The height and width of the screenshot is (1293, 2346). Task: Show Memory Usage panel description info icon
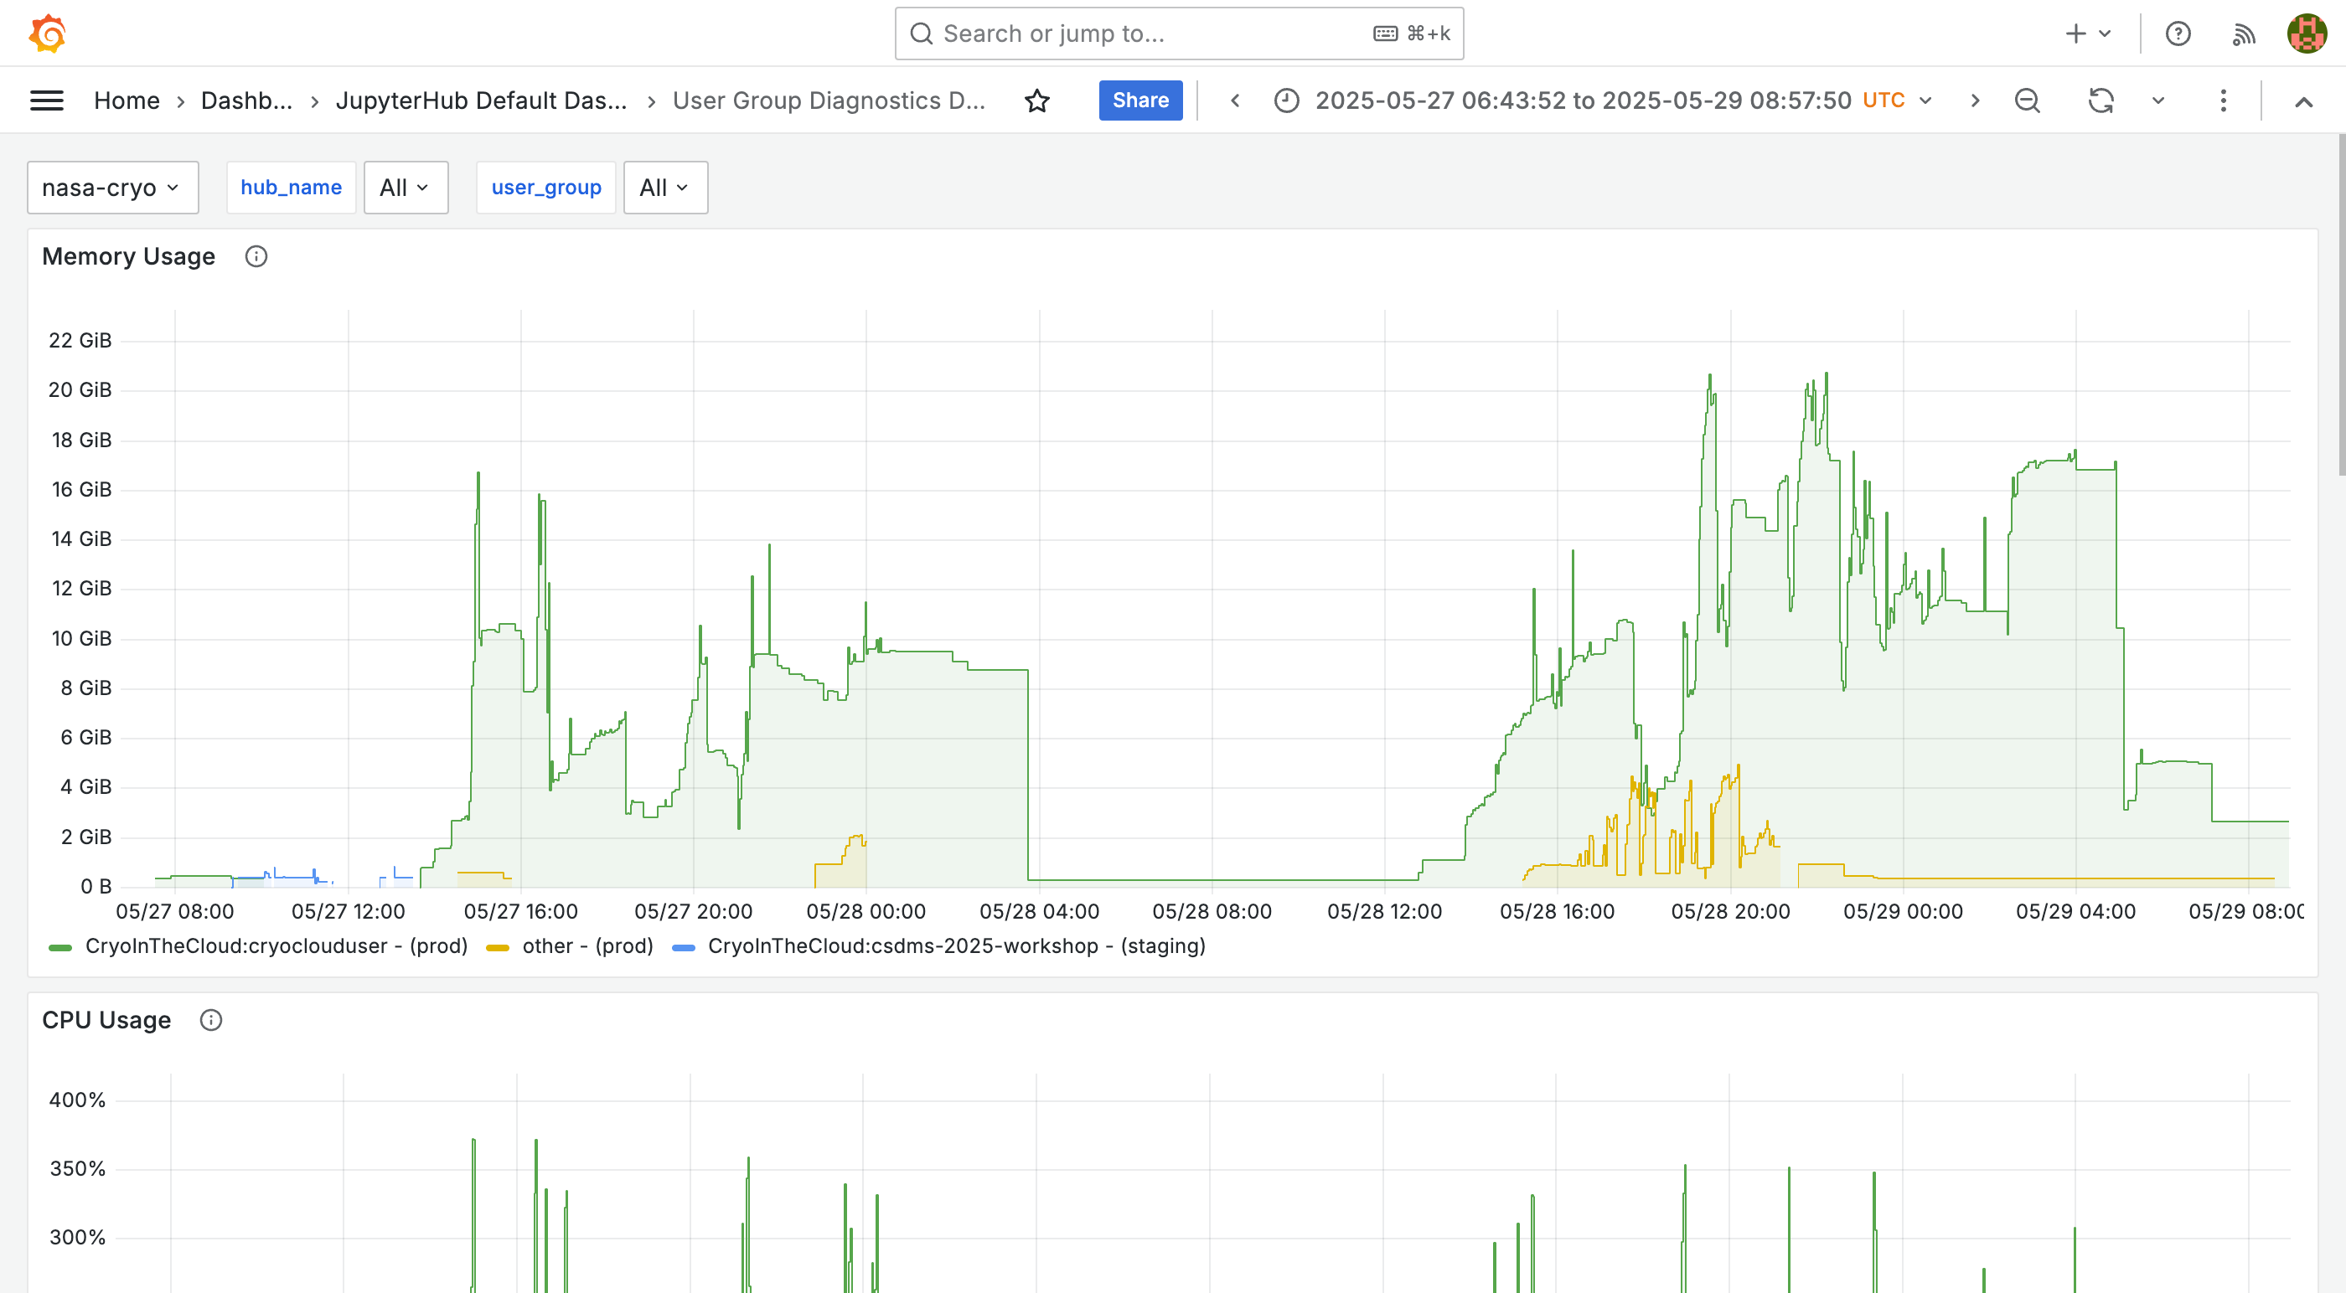[x=256, y=256]
